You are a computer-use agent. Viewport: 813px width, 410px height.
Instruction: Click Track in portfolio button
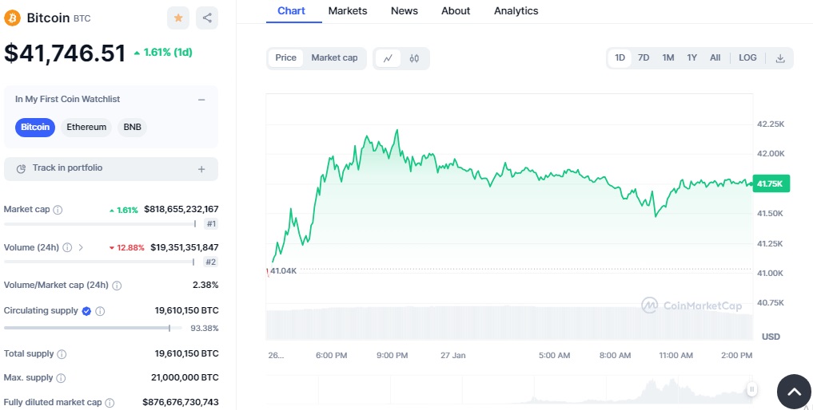[x=111, y=169]
